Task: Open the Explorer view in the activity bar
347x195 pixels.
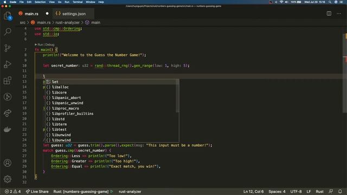Action: [x=8, y=16]
